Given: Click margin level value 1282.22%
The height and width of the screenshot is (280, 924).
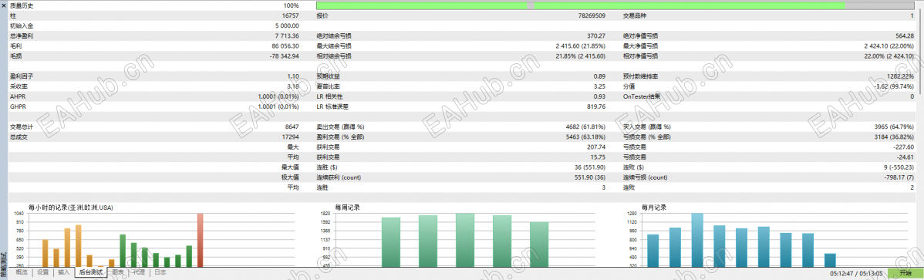Looking at the screenshot, I should tap(900, 76).
